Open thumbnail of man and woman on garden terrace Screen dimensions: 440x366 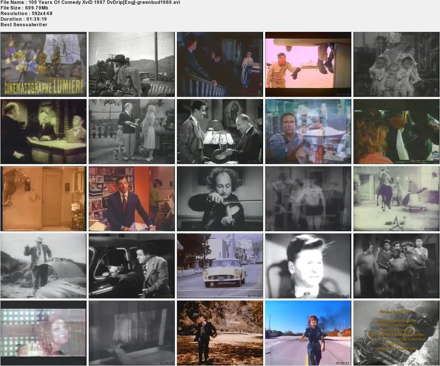[x=132, y=131]
